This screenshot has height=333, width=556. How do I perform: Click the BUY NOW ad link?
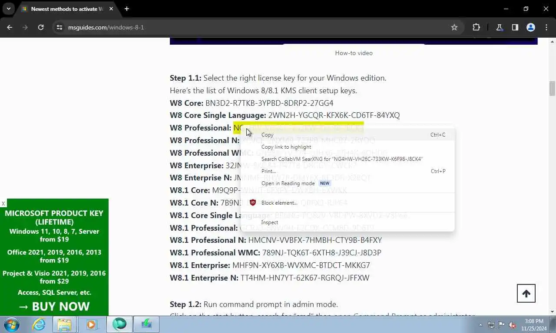[x=54, y=306]
